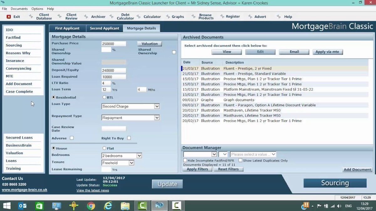This screenshot has height=211, width=376.
Task: Open the Options menu
Action: 37,9
